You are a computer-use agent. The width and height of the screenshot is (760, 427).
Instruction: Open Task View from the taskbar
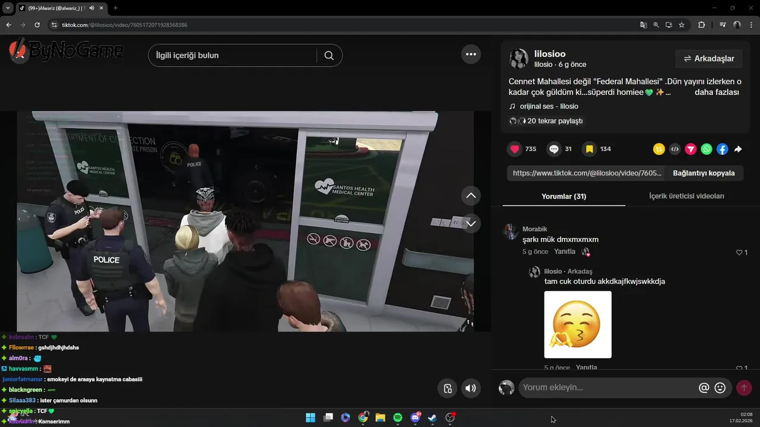tap(328, 418)
